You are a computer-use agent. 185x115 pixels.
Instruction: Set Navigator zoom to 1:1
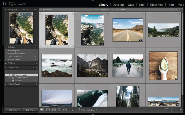(x=31, y=10)
